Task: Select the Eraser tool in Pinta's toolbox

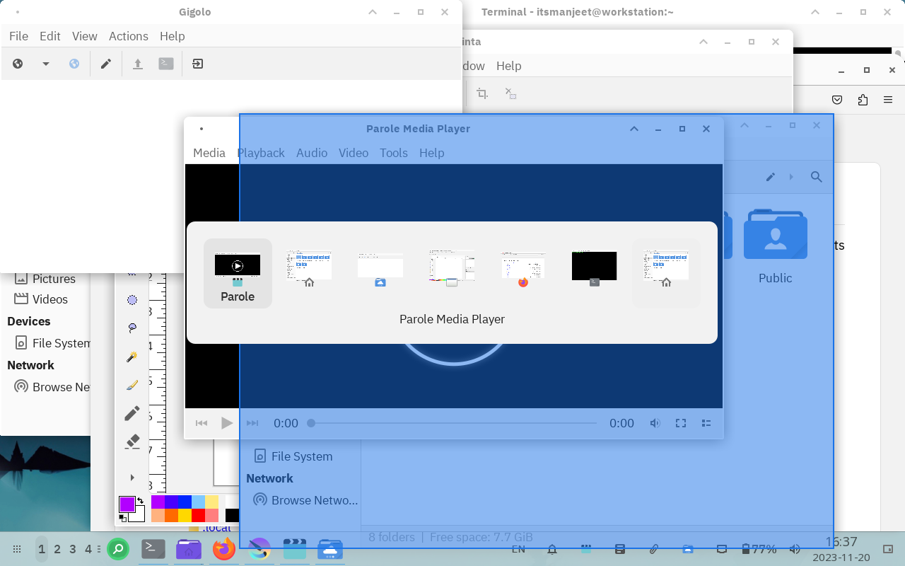Action: (x=132, y=441)
